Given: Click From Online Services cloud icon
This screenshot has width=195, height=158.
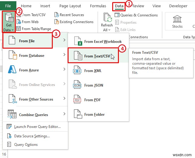Looking at the screenshot, I should coord(13,84).
